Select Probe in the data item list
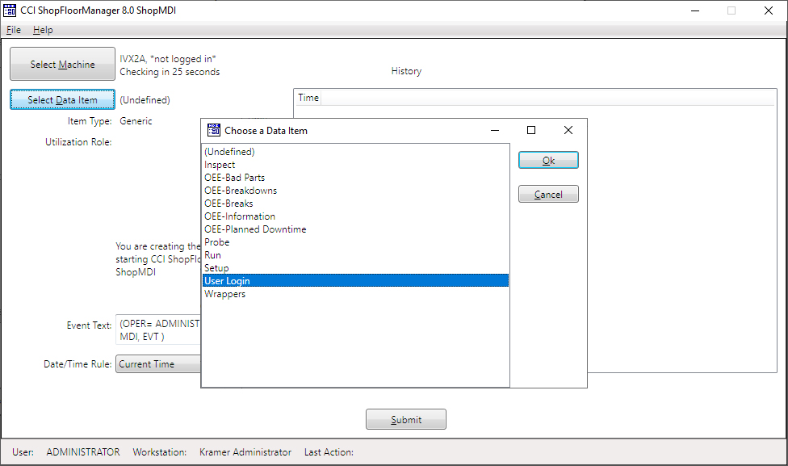 click(355, 242)
